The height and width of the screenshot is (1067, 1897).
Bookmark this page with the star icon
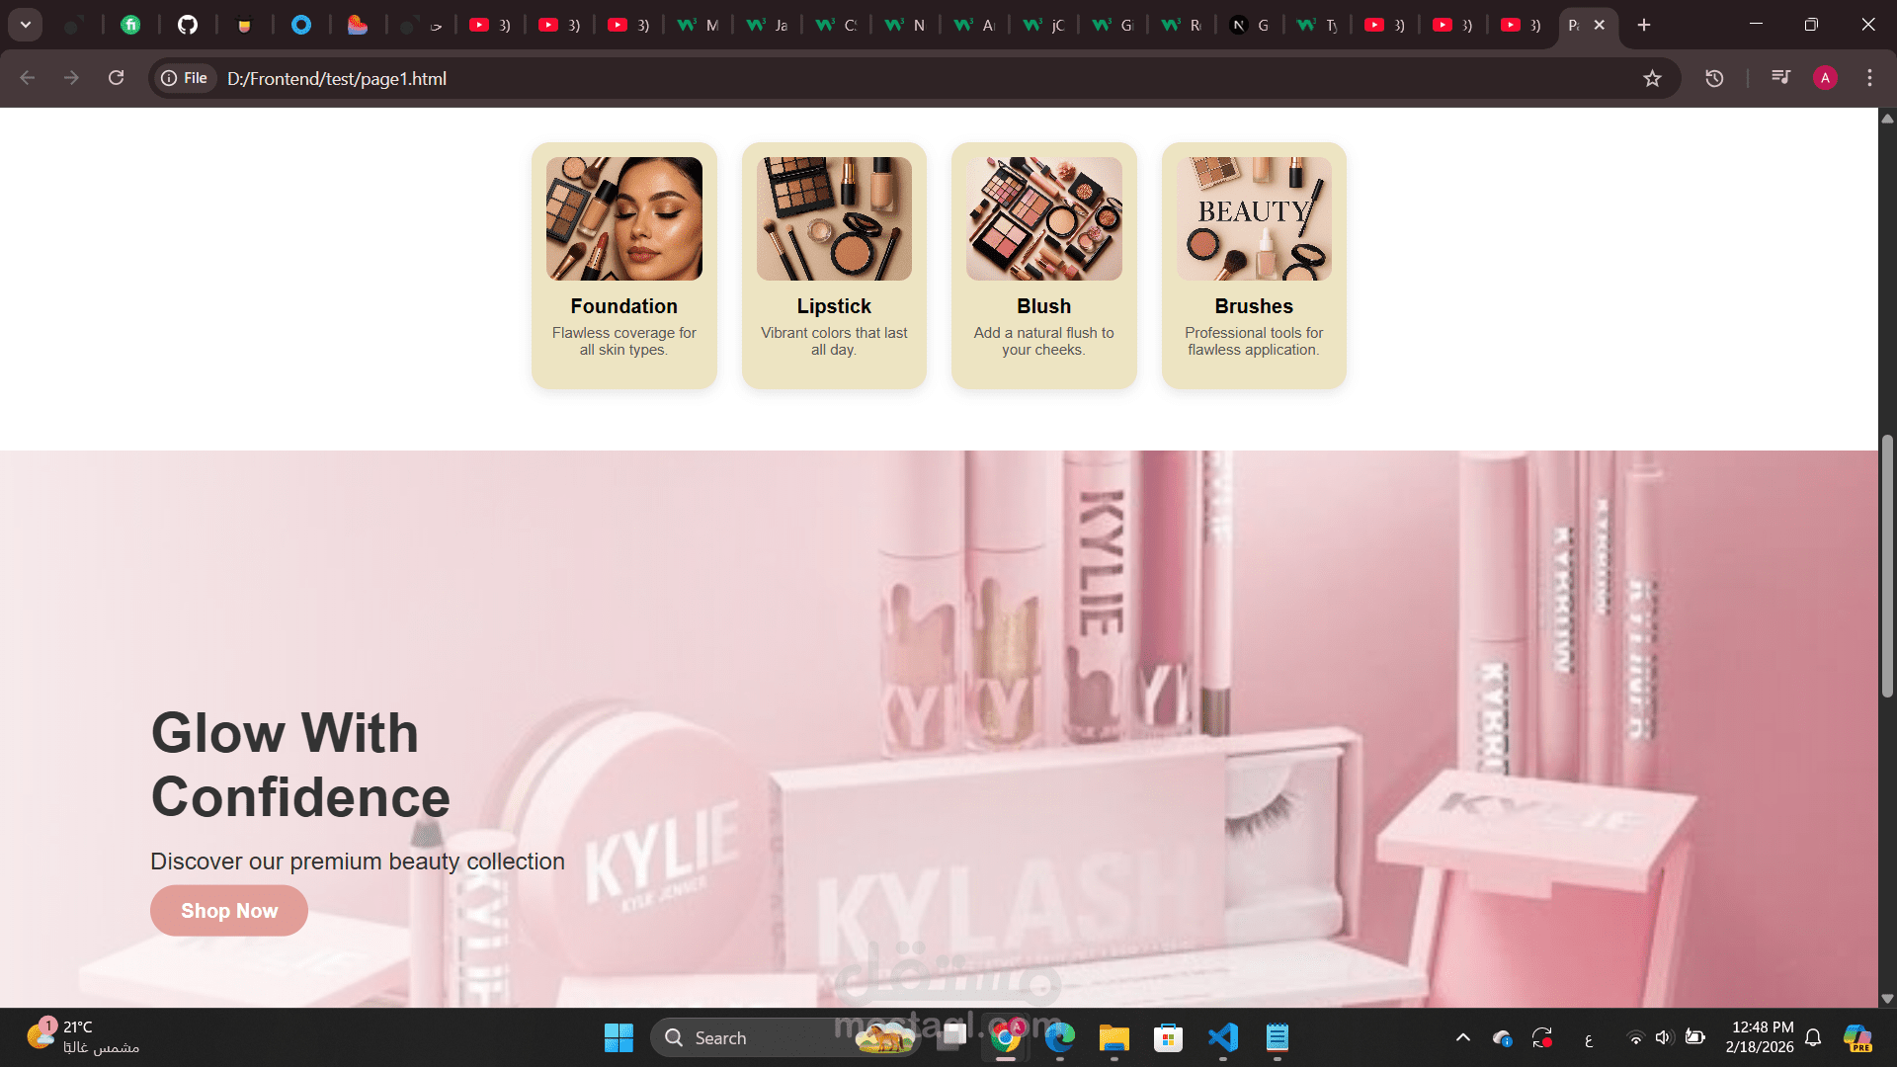1652,78
